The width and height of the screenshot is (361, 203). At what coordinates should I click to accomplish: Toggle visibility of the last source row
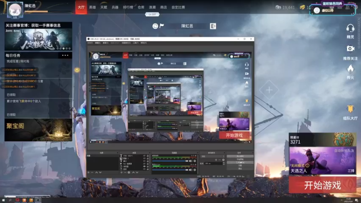tap(144, 169)
